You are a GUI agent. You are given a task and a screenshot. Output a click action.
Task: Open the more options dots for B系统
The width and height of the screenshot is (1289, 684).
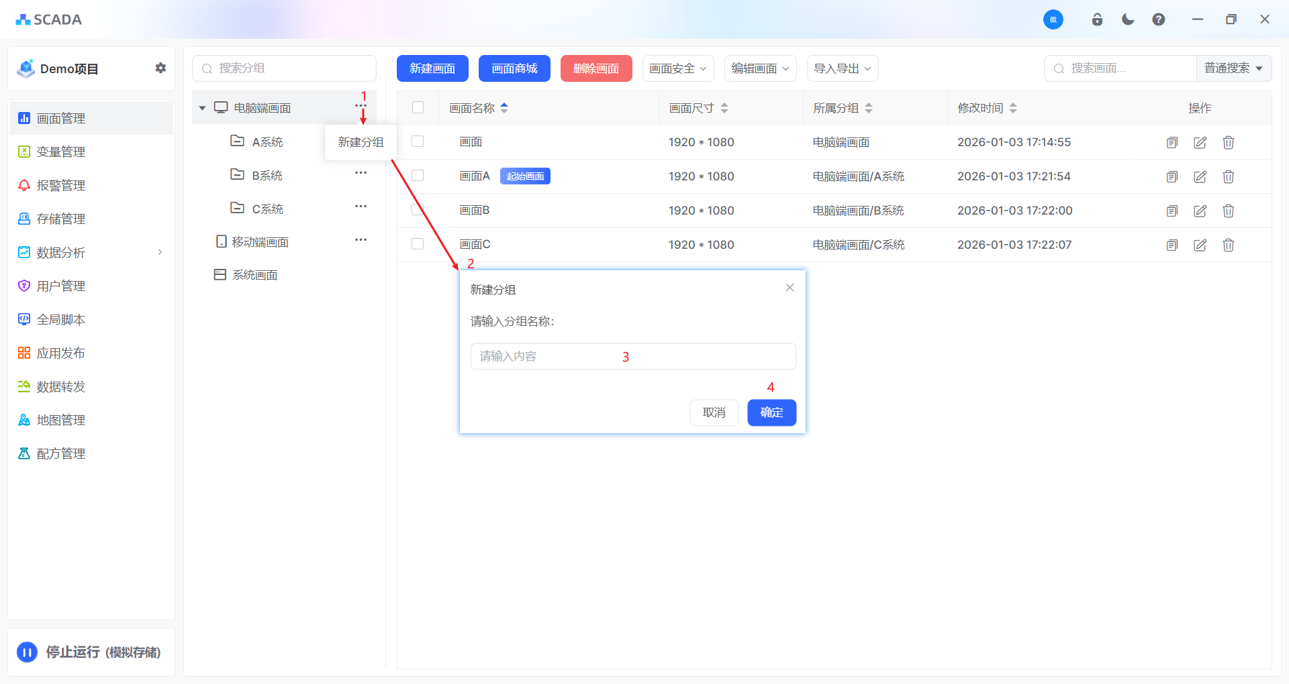[361, 173]
